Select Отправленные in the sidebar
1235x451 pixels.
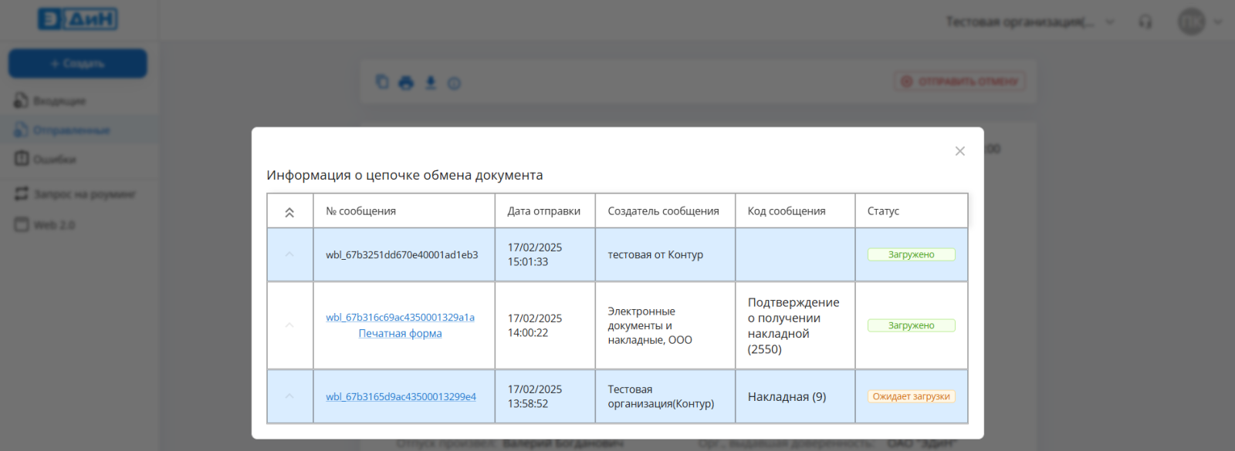[x=71, y=130]
